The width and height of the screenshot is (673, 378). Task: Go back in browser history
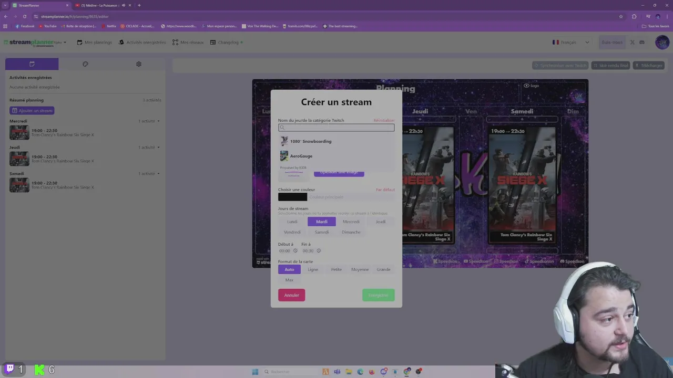click(x=6, y=16)
